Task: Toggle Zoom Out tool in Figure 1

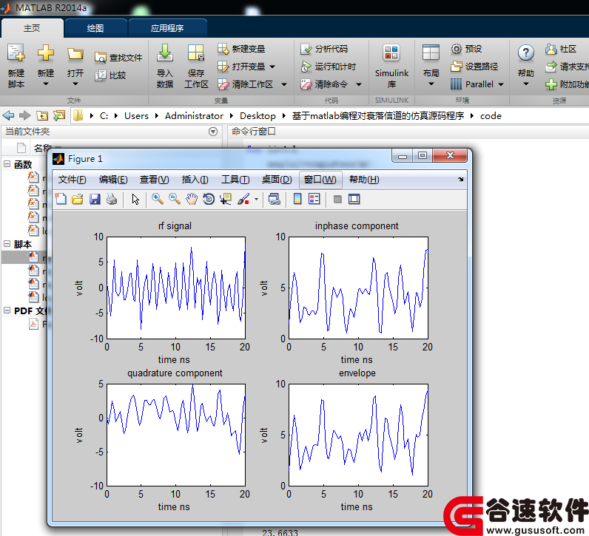Action: [x=175, y=199]
